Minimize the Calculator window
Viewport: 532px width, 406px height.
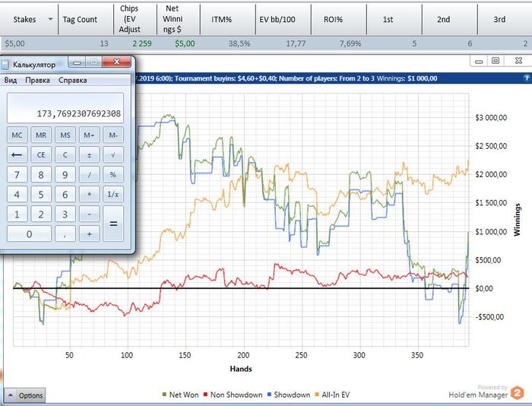77,62
